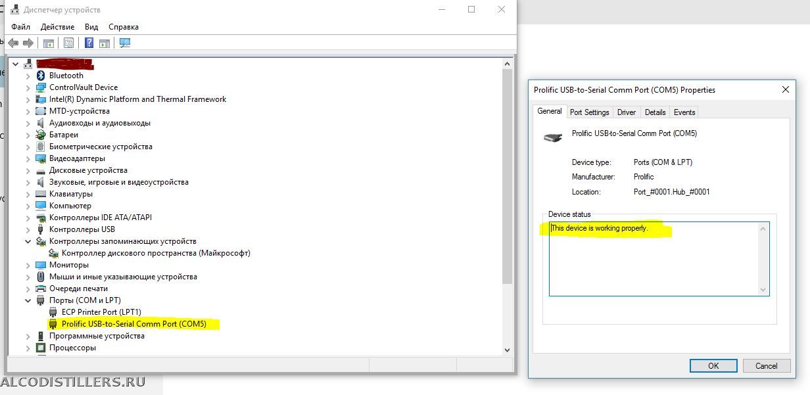This screenshot has width=810, height=395.
Task: Click the Back arrow toolbar icon
Action: [x=13, y=43]
